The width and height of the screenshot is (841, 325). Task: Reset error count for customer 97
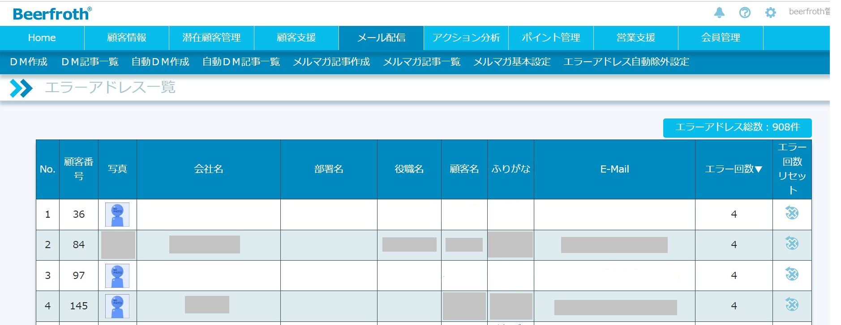[792, 274]
